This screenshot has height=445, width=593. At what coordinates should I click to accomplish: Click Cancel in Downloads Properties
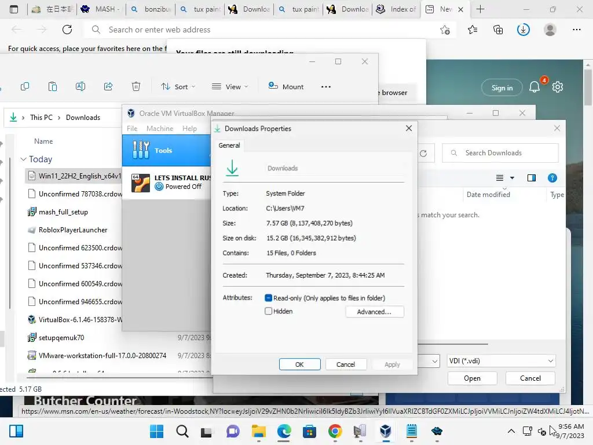(346, 364)
